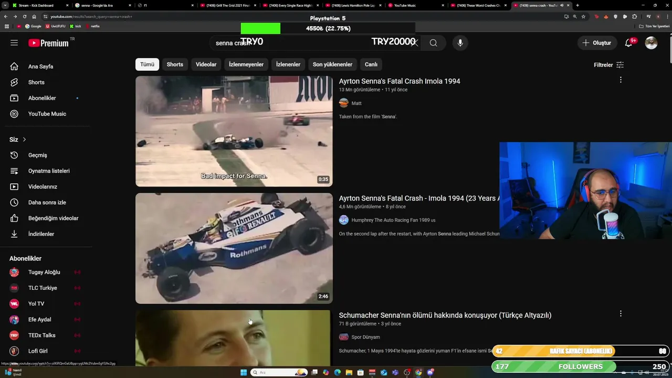
Task: Click the browser address bar URL
Action: coord(91,16)
